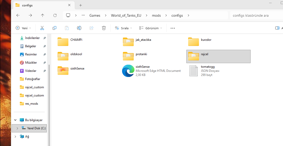Click mods in the breadcrumb path

point(156,15)
